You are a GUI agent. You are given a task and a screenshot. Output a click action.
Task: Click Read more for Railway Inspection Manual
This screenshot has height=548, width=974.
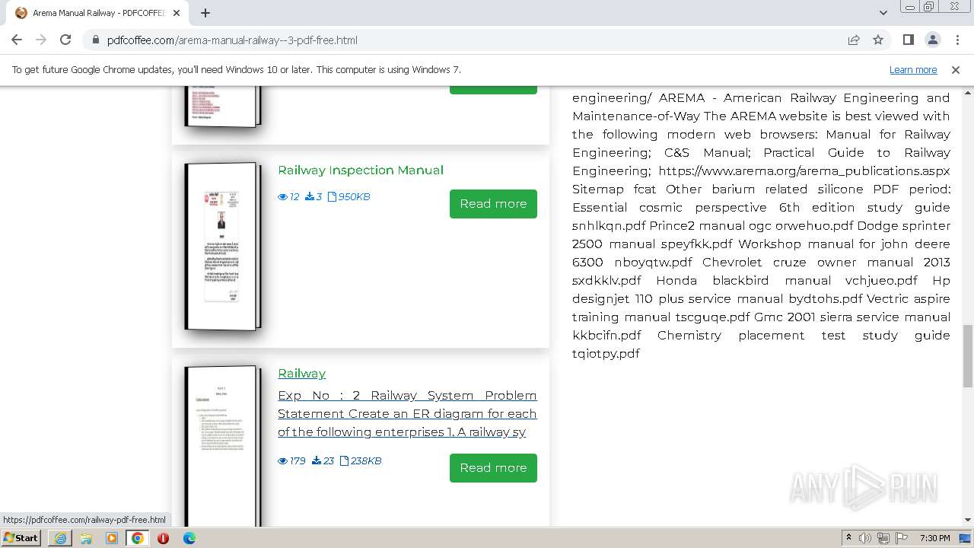click(493, 204)
